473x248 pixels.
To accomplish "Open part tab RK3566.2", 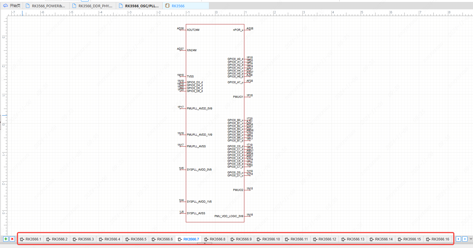I will tap(57, 239).
